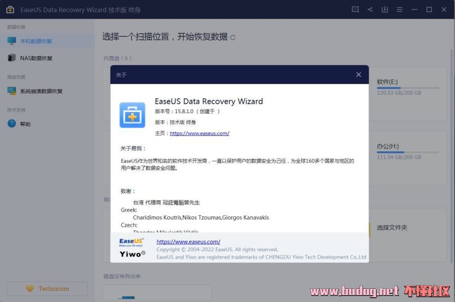Viewport: 455px width, 302px height.
Task: Minimize the EaseUS window
Action: (x=414, y=10)
